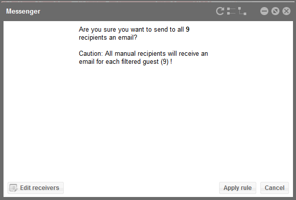Viewport: 296px width, 200px height.
Task: Select the flat list tree layout icon
Action: (x=231, y=11)
